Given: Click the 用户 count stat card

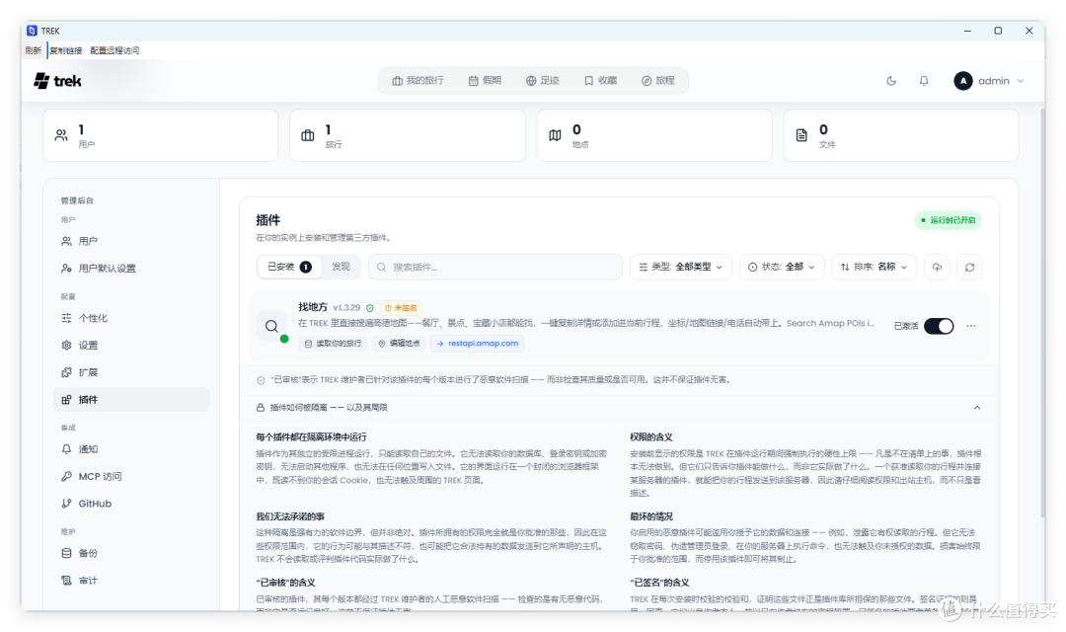Looking at the screenshot, I should tap(161, 135).
